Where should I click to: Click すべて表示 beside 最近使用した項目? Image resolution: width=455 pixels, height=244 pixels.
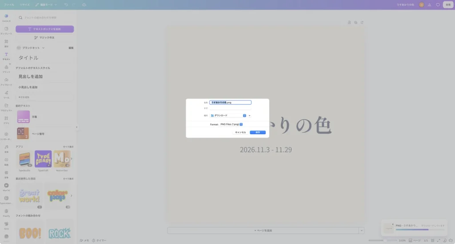point(68,179)
